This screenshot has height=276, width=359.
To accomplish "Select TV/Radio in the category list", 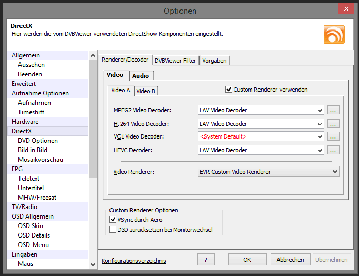I will pyautogui.click(x=48, y=207).
